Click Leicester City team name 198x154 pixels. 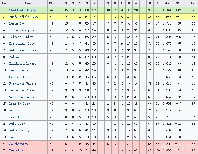point(21,37)
